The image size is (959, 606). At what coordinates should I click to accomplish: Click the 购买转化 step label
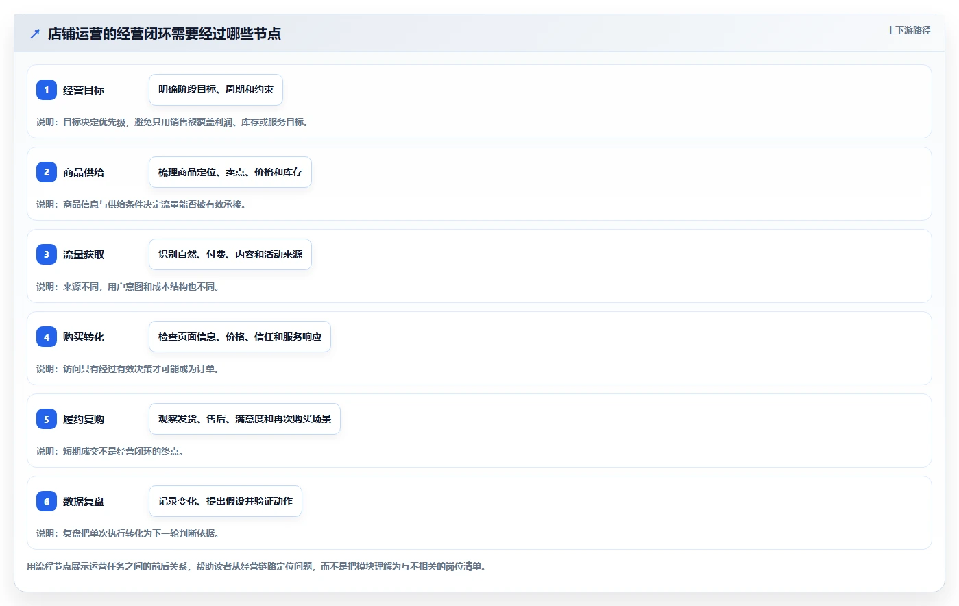click(x=84, y=337)
